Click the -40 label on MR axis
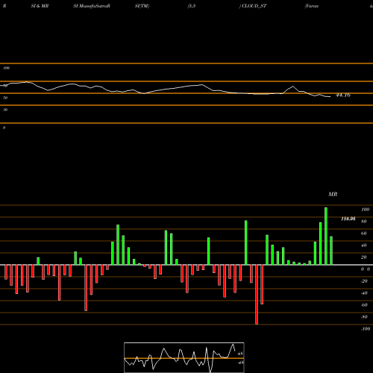The height and width of the screenshot is (373, 373). pos(364,293)
